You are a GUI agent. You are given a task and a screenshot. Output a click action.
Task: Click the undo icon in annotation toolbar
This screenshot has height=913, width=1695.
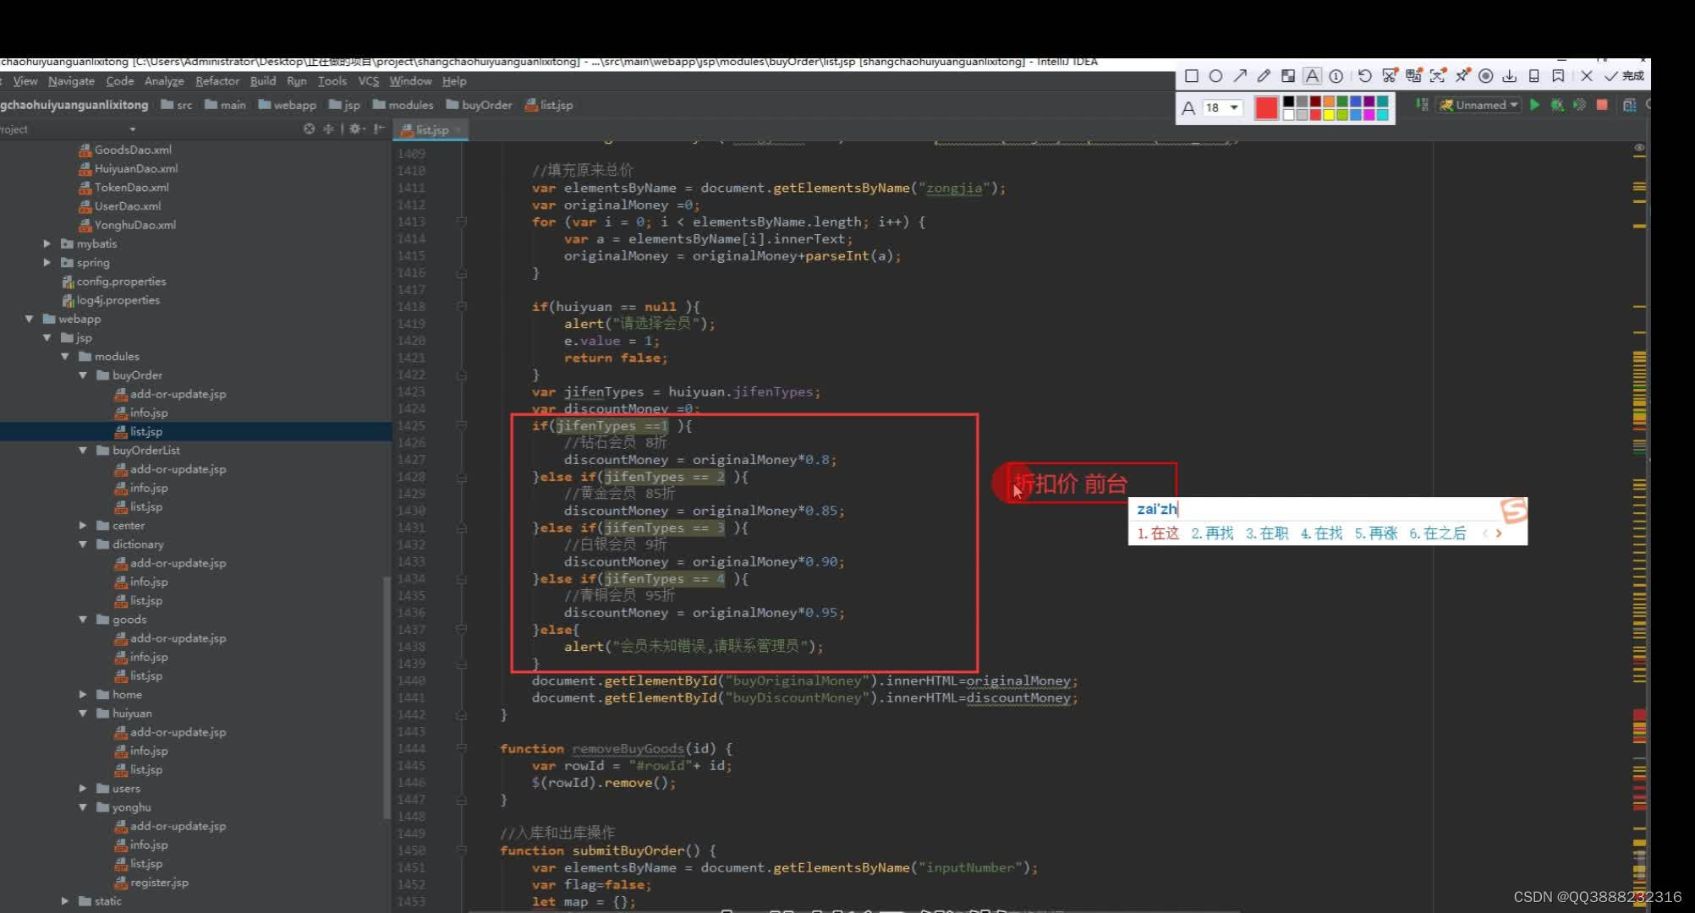click(x=1364, y=75)
